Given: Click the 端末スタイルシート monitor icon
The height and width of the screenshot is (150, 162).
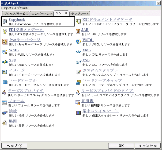Looking at the screenshot, I should pyautogui.click(x=78, y=113).
